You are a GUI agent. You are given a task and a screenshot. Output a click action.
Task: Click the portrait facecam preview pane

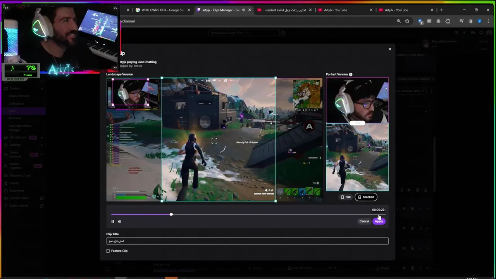[357, 100]
